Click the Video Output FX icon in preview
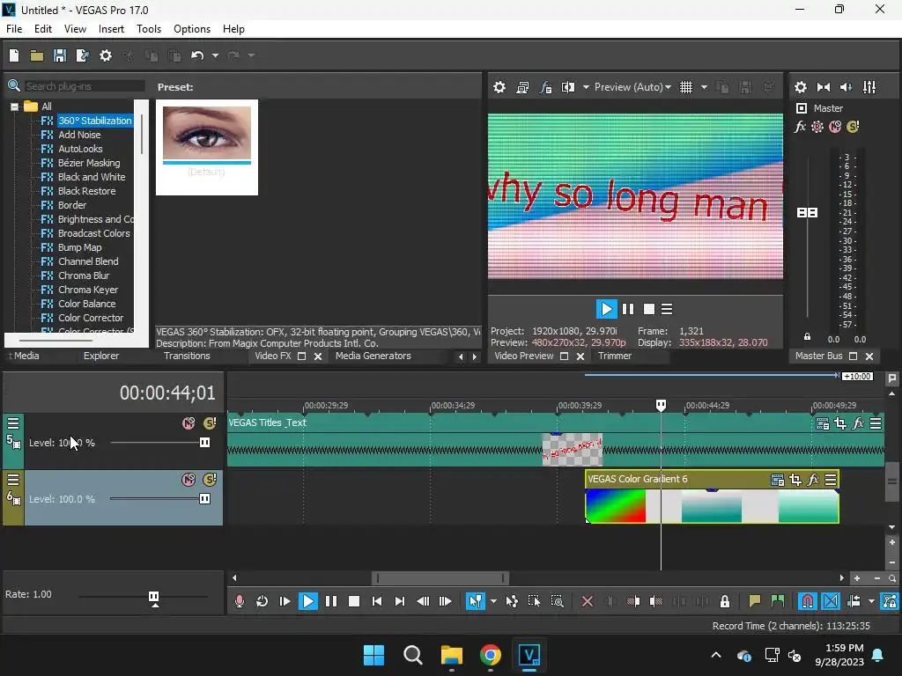902x676 pixels. (x=546, y=87)
